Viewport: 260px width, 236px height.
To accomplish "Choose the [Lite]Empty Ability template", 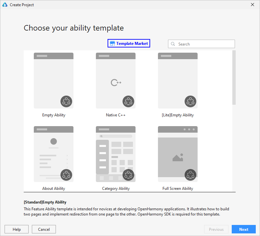I will (x=178, y=81).
